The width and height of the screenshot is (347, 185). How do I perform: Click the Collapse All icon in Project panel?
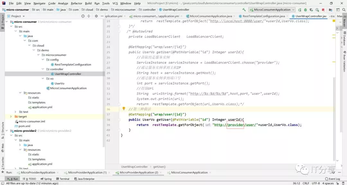pyautogui.click(x=89, y=16)
